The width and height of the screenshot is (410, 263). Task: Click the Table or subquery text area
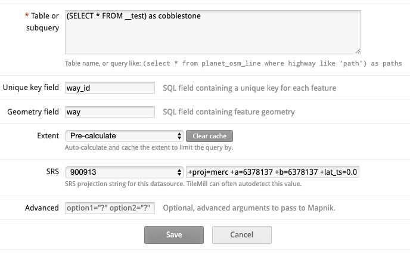(x=212, y=32)
